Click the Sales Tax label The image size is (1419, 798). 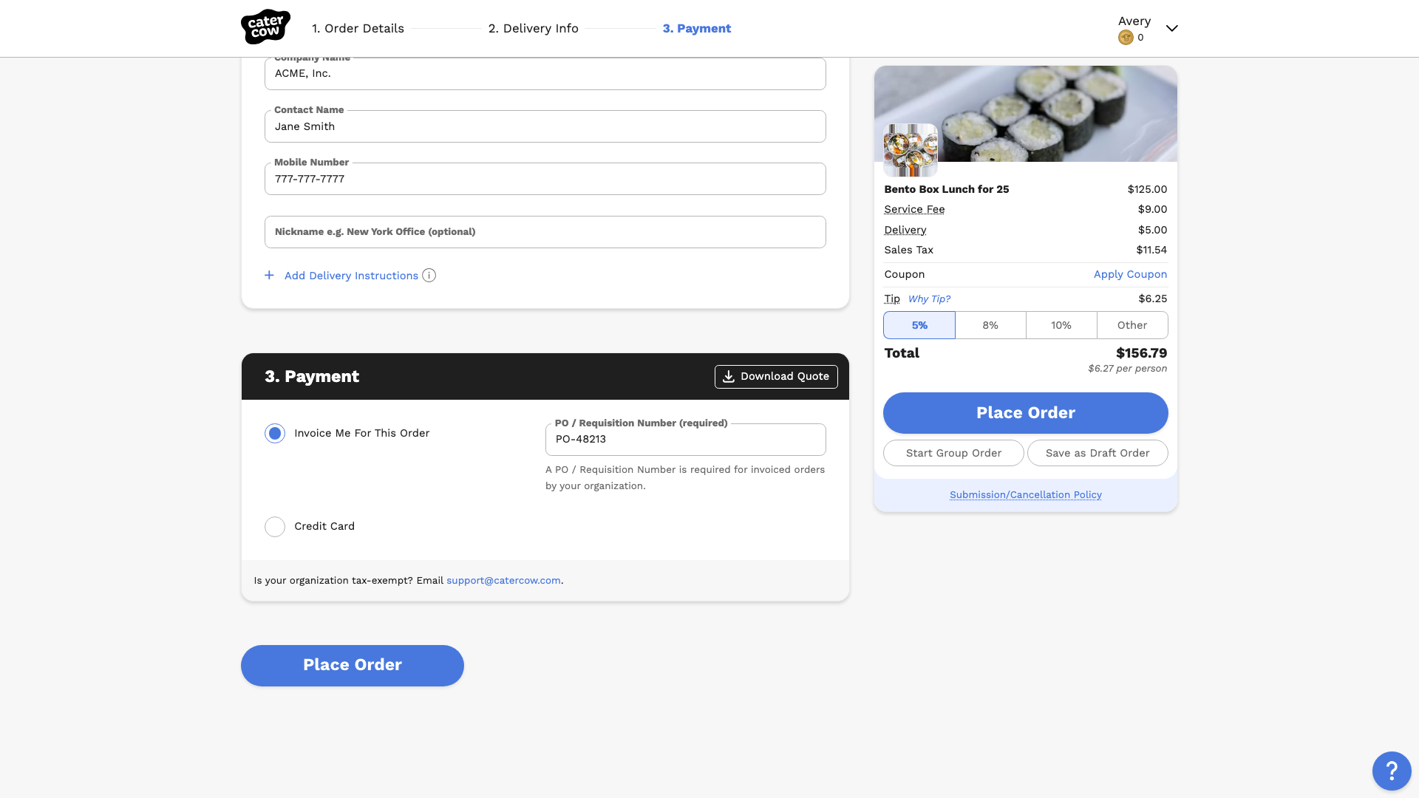tap(908, 250)
